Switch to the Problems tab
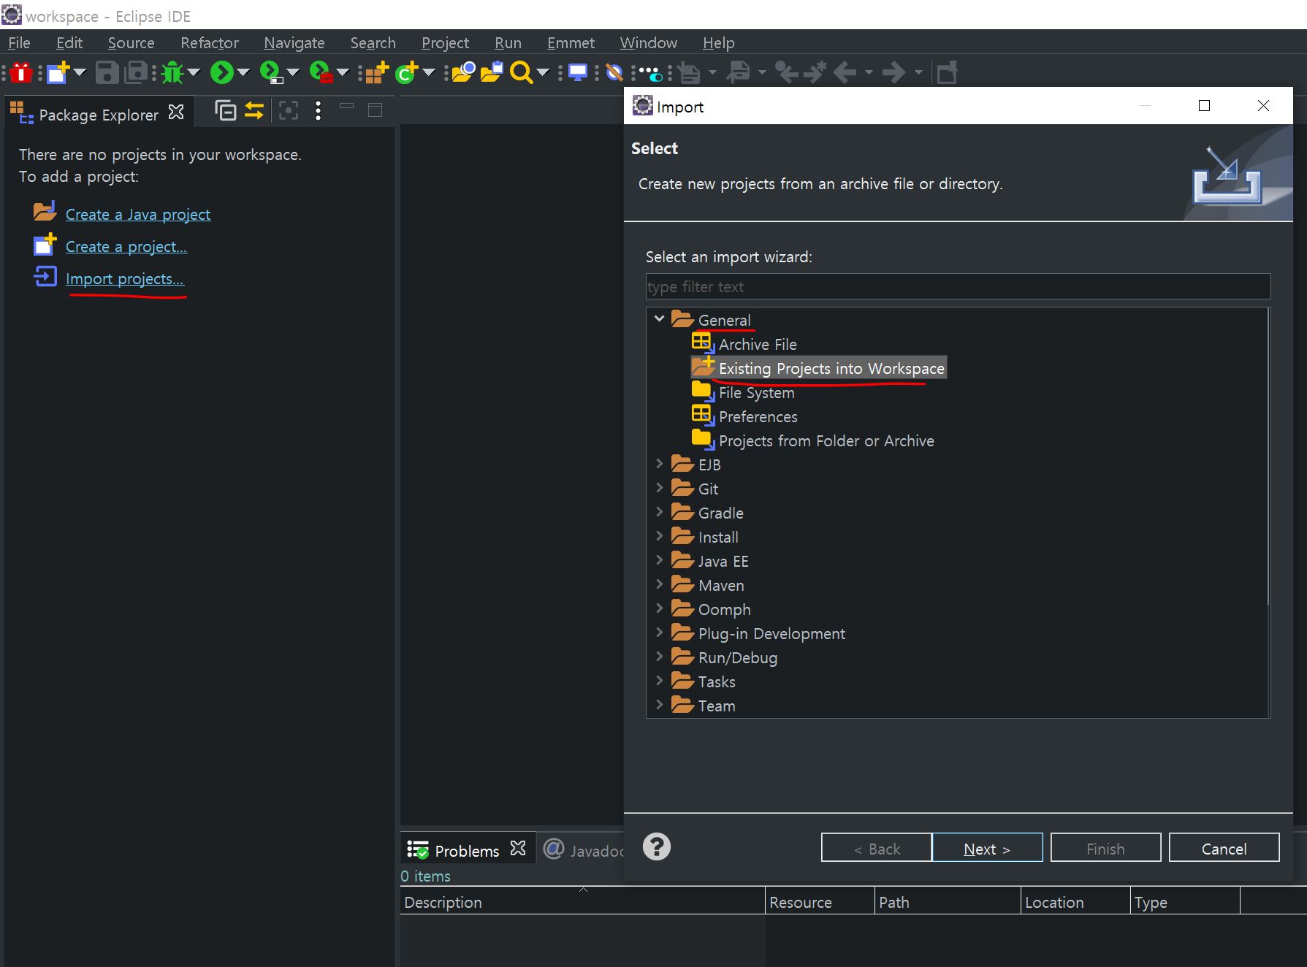The width and height of the screenshot is (1307, 967). (x=466, y=850)
